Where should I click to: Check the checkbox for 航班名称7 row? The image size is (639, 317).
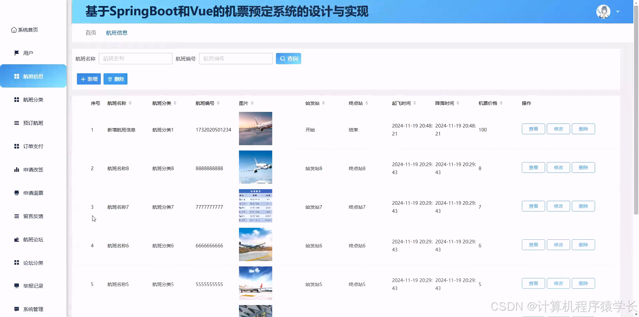tap(77, 207)
